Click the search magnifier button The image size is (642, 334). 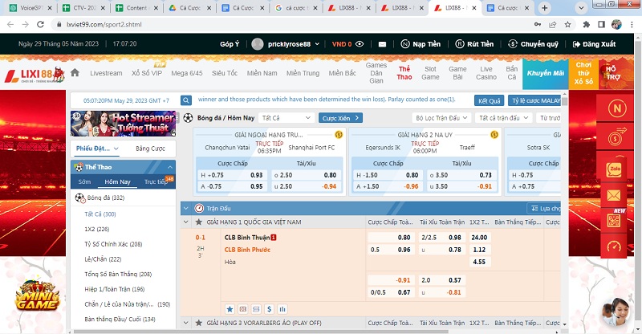(x=186, y=100)
